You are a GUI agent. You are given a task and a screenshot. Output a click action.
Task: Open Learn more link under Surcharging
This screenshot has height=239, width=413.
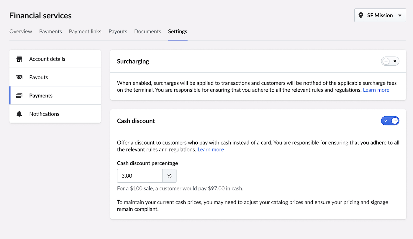[x=376, y=90]
